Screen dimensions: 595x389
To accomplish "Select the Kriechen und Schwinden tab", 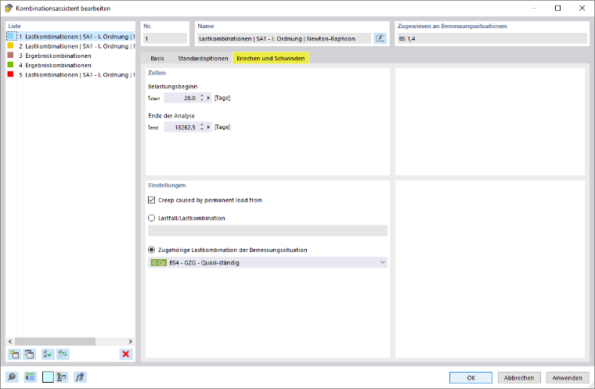I will 271,58.
